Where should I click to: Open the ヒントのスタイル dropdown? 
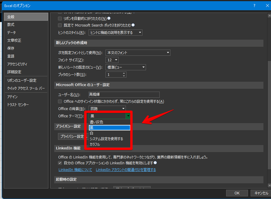140,32
